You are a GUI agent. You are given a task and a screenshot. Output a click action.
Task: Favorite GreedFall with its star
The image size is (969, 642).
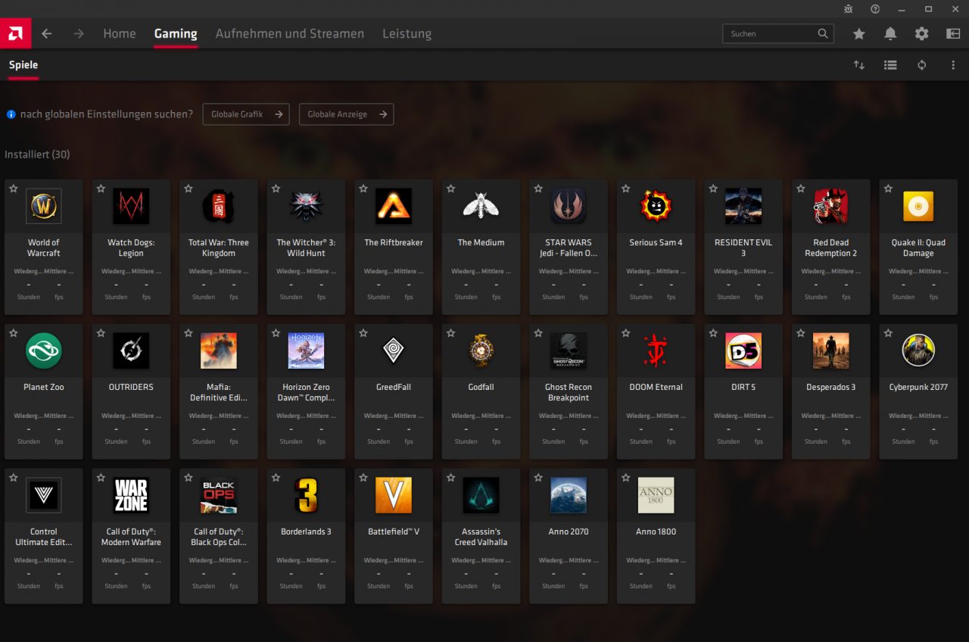[363, 333]
